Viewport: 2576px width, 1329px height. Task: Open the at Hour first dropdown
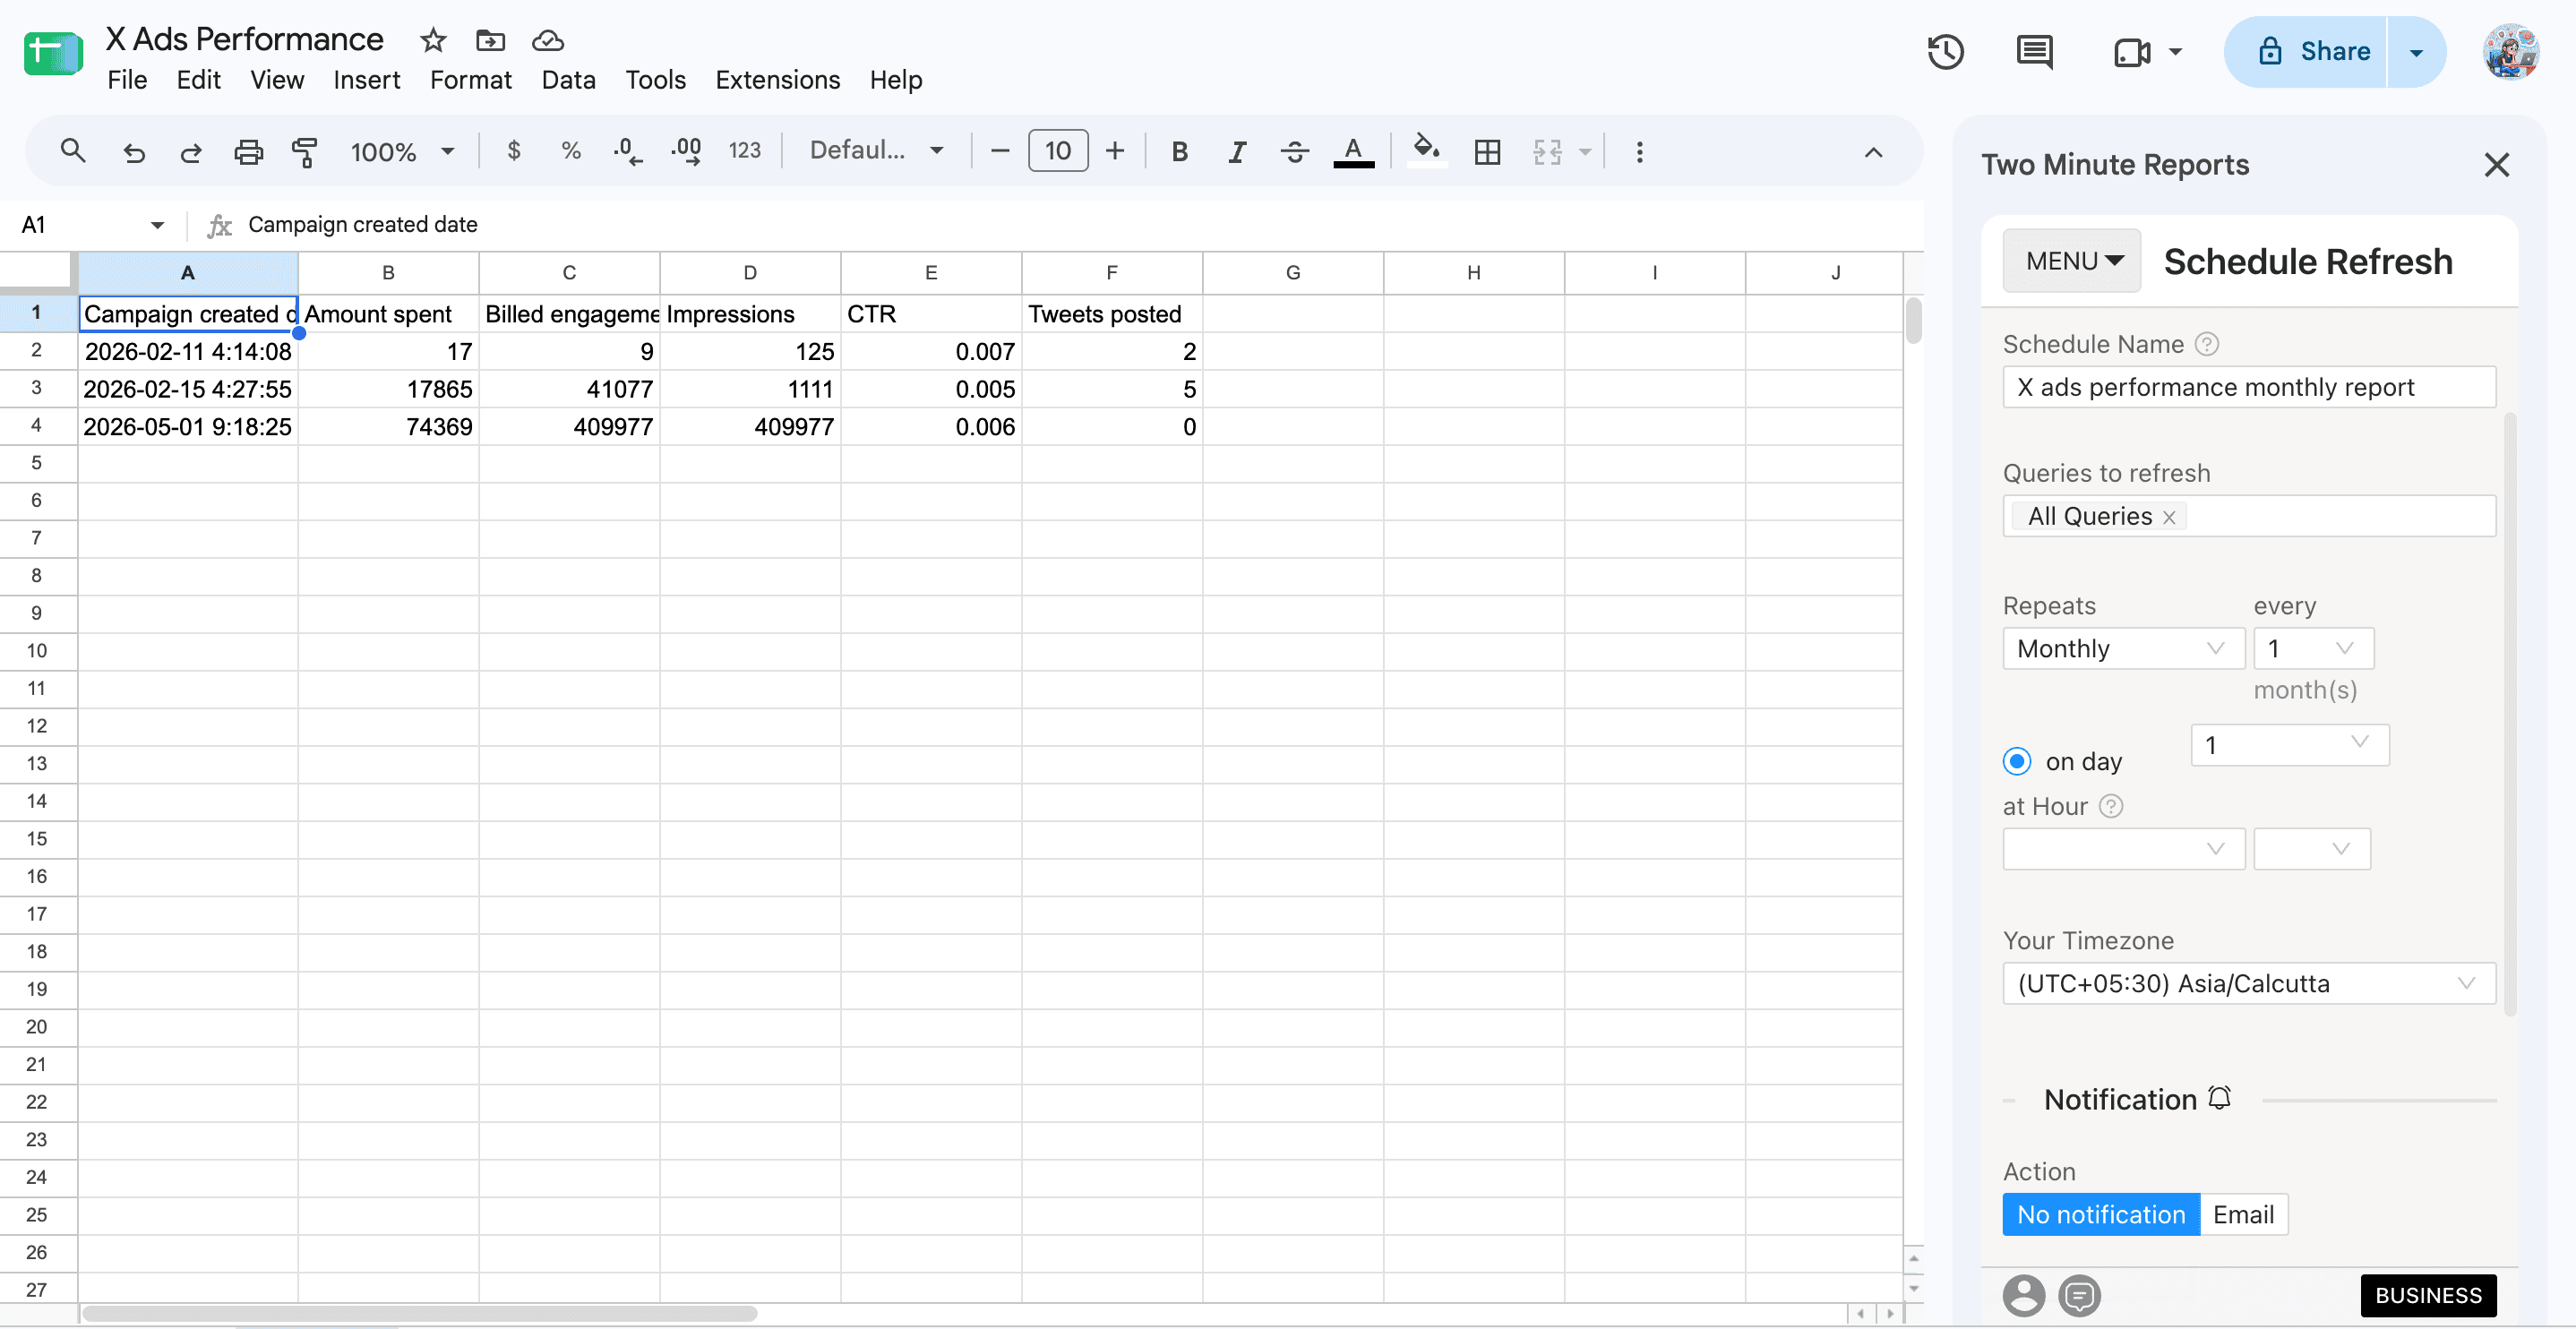coord(2123,848)
